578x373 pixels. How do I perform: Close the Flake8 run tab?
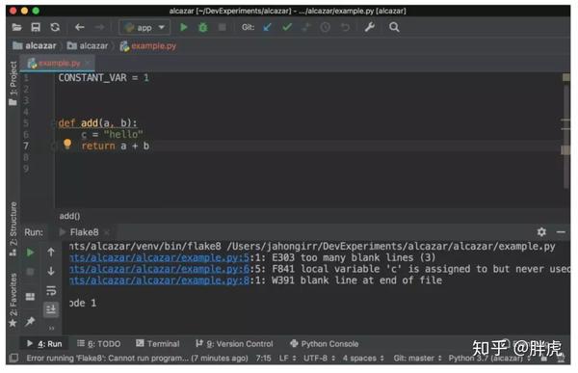click(107, 232)
